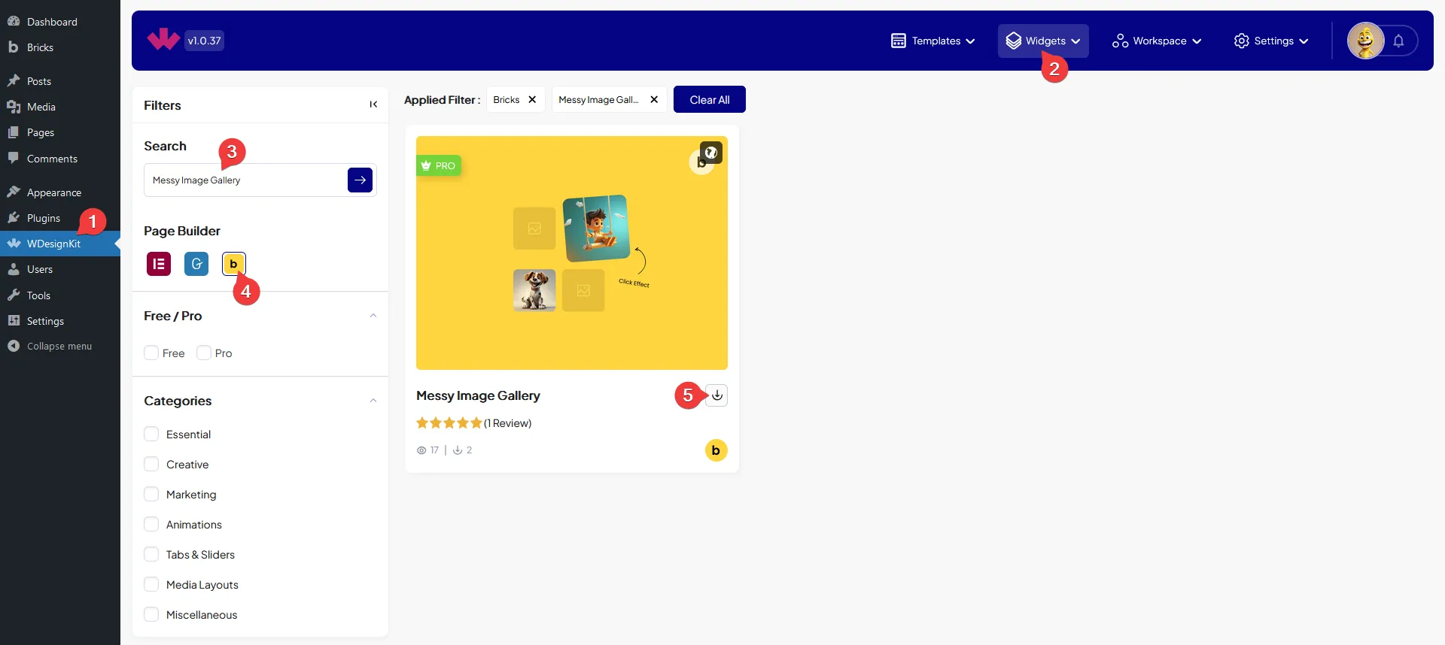Open the notifications bell
Viewport: 1445px width, 645px height.
tap(1398, 41)
